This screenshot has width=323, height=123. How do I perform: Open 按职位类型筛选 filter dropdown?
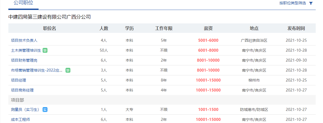(x=293, y=3)
